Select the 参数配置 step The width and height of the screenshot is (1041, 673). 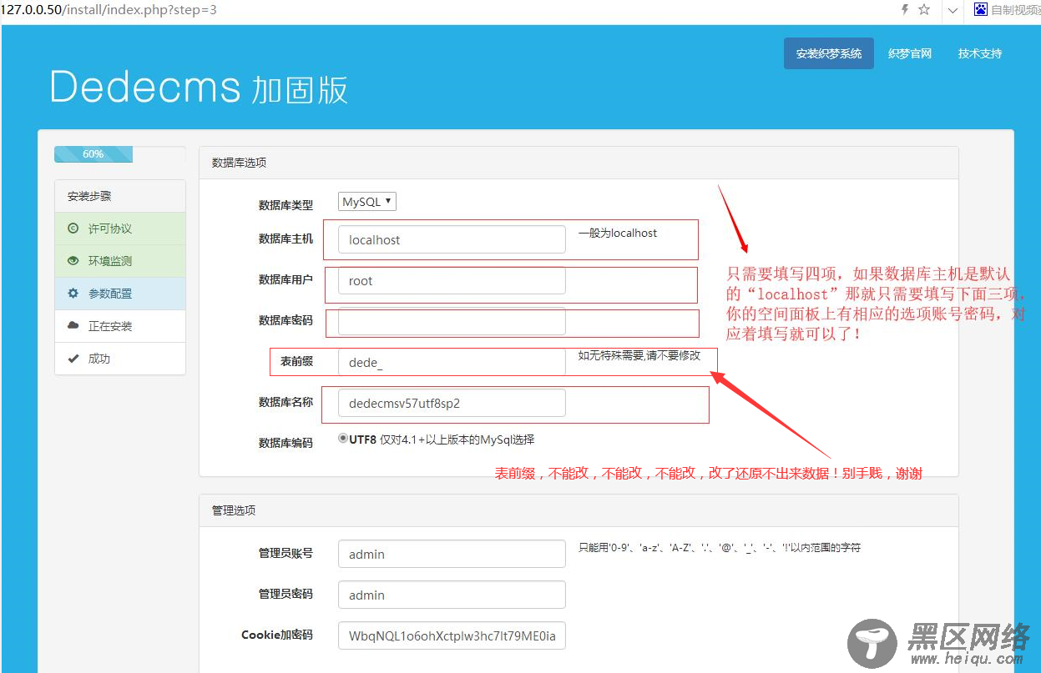120,294
